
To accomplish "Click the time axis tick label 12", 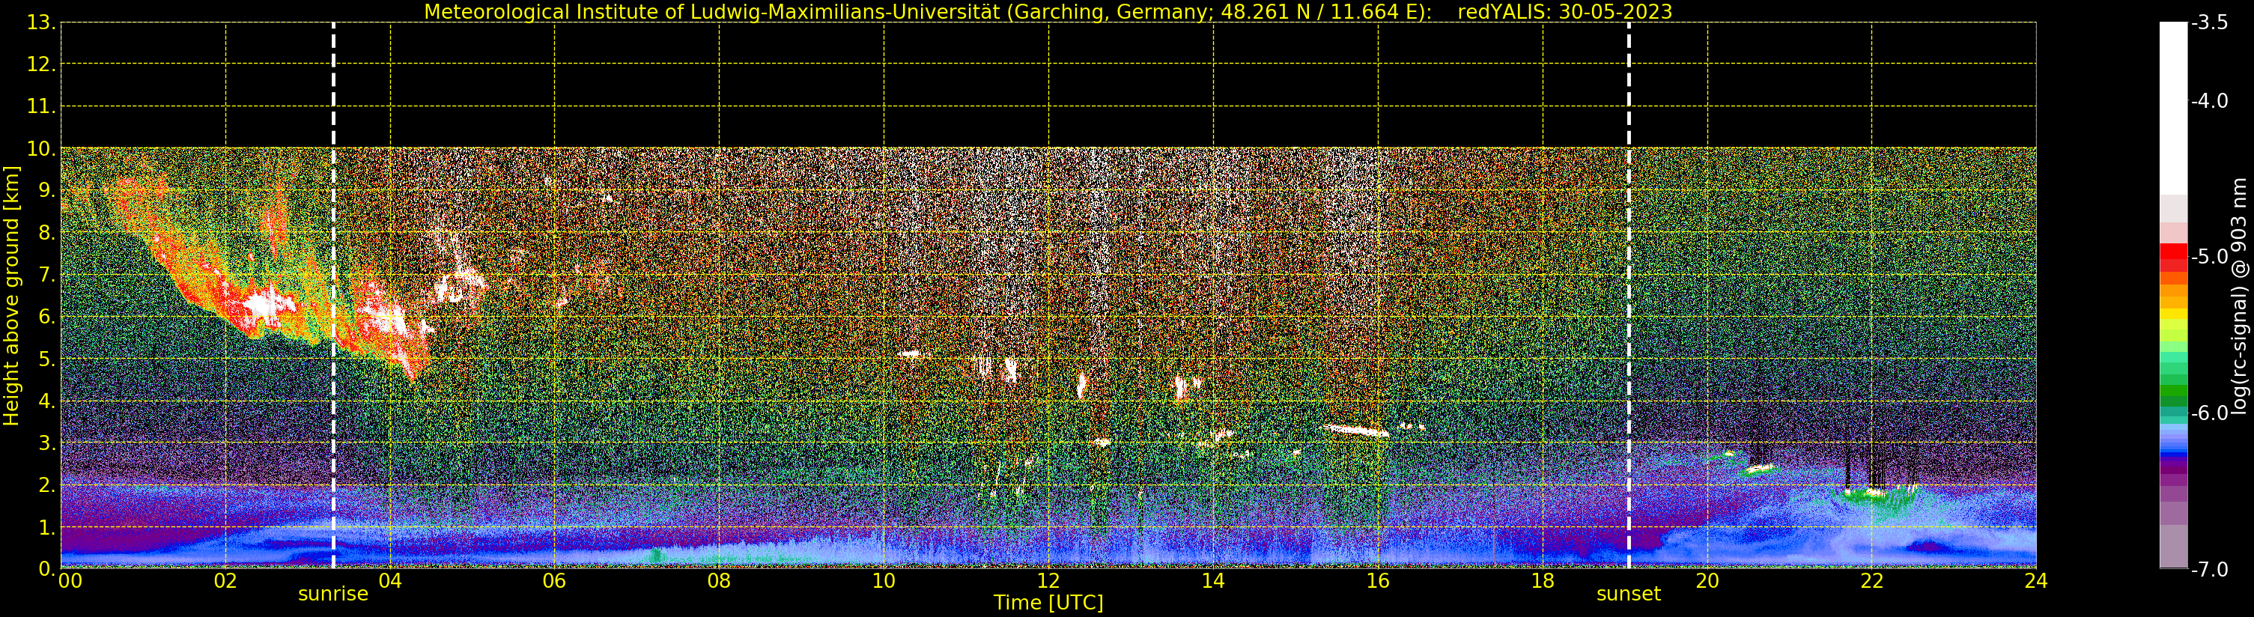I will click(1048, 581).
